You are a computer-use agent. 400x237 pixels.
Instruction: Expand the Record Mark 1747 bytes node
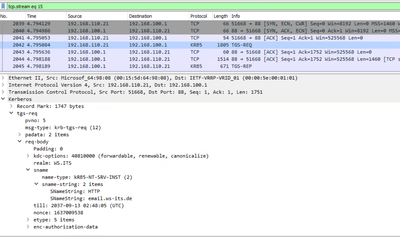(11, 106)
